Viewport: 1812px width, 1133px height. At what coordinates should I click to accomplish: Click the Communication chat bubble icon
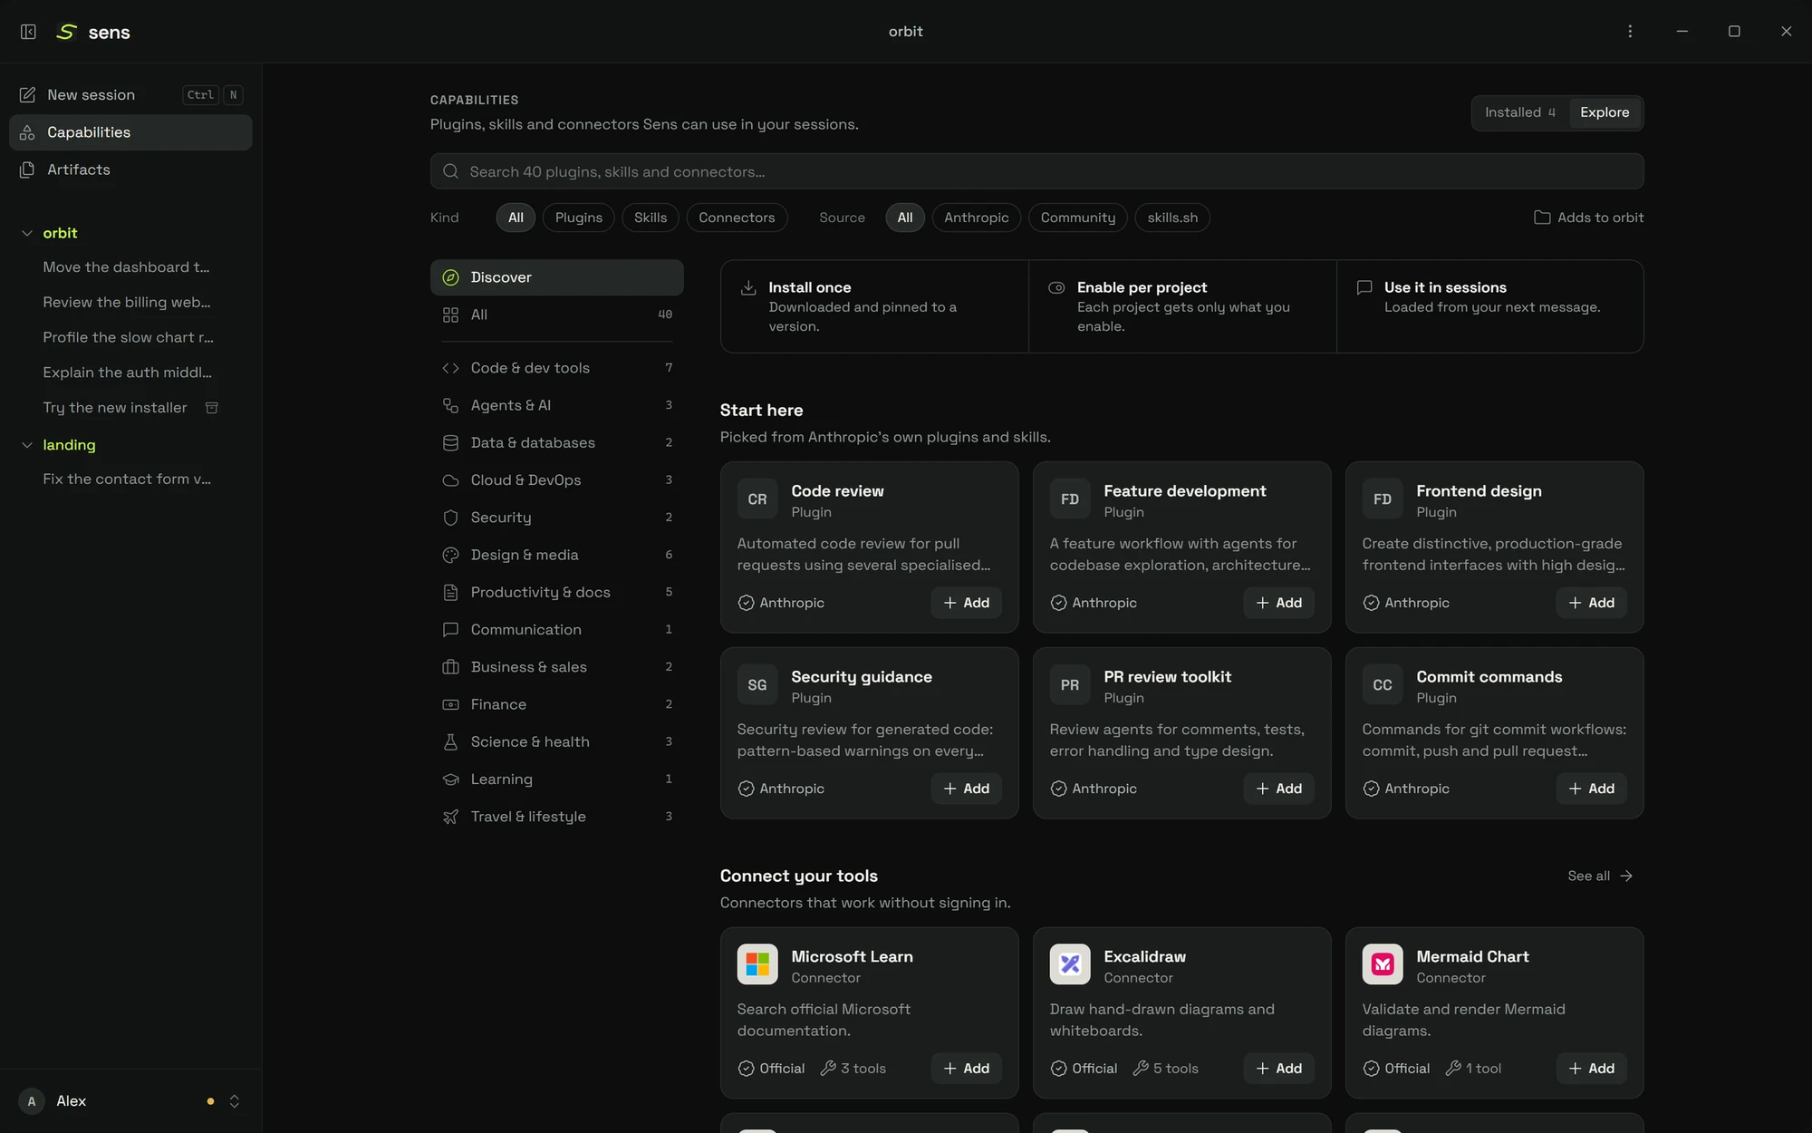point(450,629)
